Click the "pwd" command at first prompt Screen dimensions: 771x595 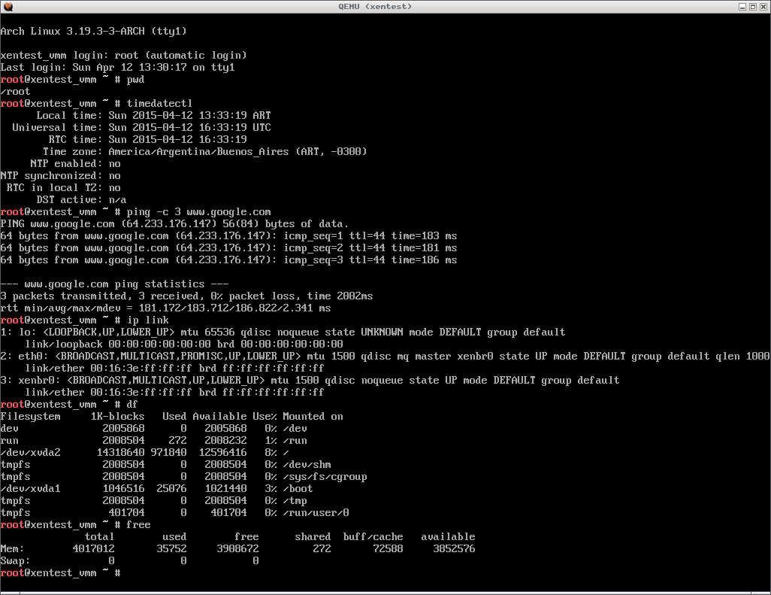(135, 80)
